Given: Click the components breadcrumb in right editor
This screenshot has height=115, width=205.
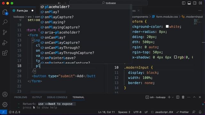Looking at the screenshot, I should (140, 17).
